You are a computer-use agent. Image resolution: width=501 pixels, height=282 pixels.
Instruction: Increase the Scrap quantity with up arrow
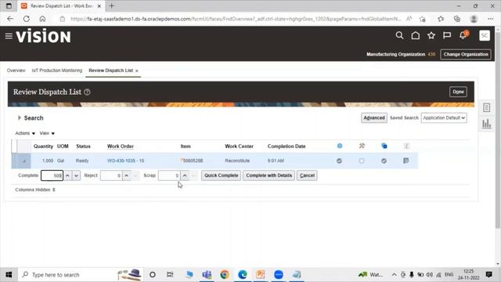[x=185, y=175]
